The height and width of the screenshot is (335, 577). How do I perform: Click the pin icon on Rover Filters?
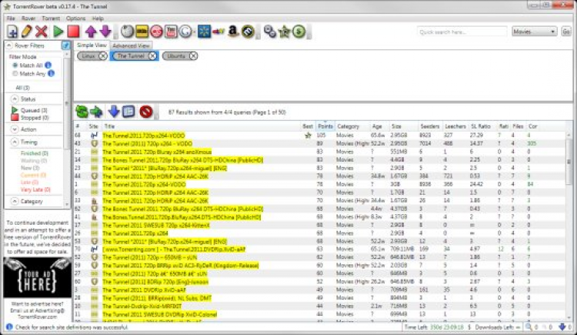[x=66, y=45]
